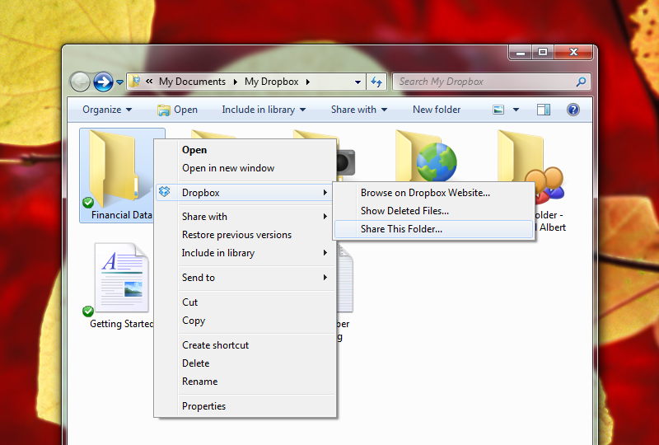Open the address bar history dropdown
The height and width of the screenshot is (445, 659).
point(358,82)
